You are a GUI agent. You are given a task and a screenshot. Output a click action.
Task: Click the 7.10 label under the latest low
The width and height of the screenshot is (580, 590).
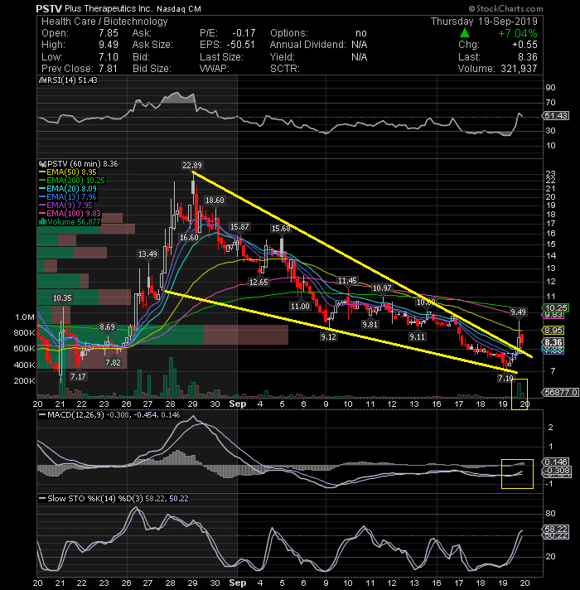click(505, 378)
